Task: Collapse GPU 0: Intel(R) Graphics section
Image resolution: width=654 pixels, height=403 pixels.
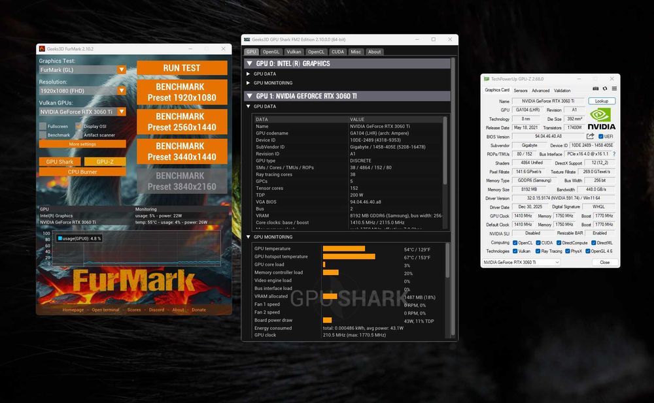Action: pyautogui.click(x=249, y=63)
